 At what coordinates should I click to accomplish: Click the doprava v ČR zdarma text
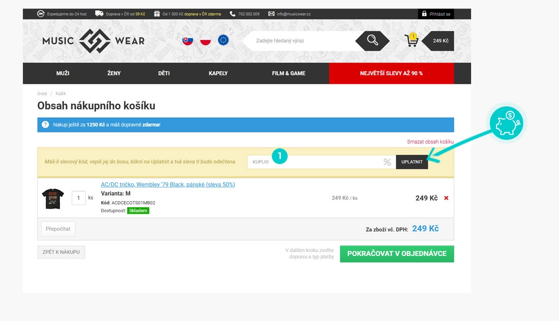tap(202, 14)
